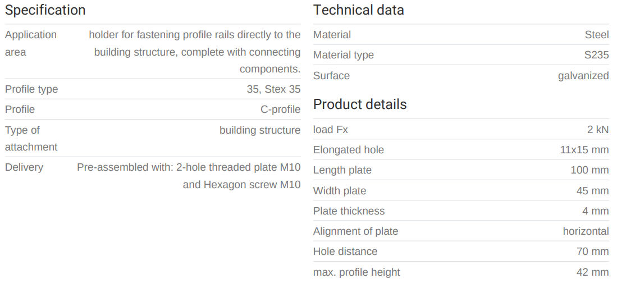Select the horizontal alignment value

pyautogui.click(x=586, y=231)
